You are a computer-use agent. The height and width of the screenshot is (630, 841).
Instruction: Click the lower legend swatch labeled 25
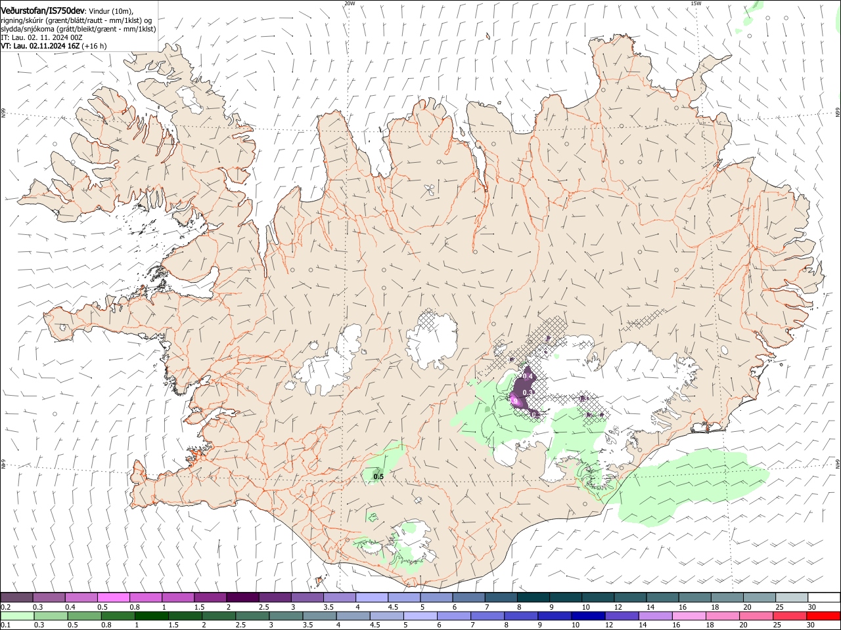click(789, 616)
